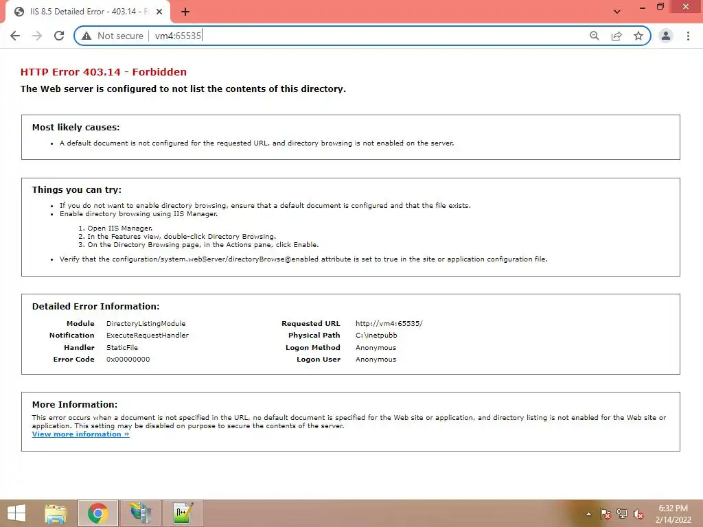This screenshot has width=703, height=527.
Task: Open the View more information link
Action: pos(81,434)
